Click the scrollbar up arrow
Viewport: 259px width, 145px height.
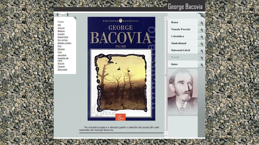[166, 18]
